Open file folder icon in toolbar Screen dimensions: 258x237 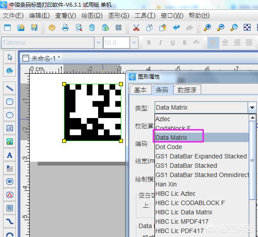21,28
